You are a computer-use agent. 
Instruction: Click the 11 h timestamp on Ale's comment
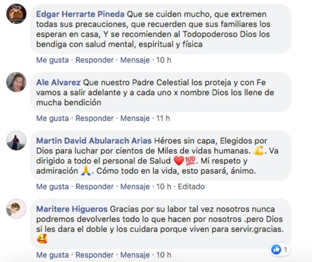click(x=163, y=118)
